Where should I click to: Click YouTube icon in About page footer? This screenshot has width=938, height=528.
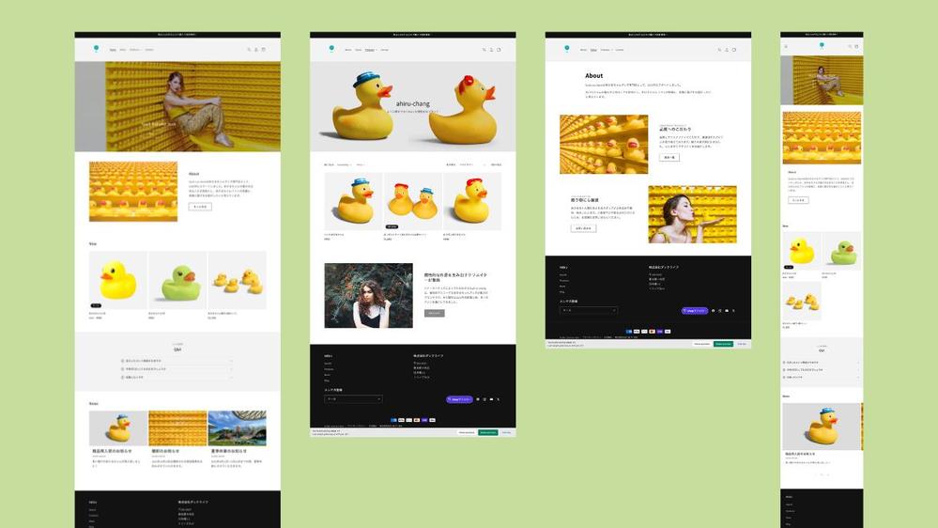coord(727,311)
